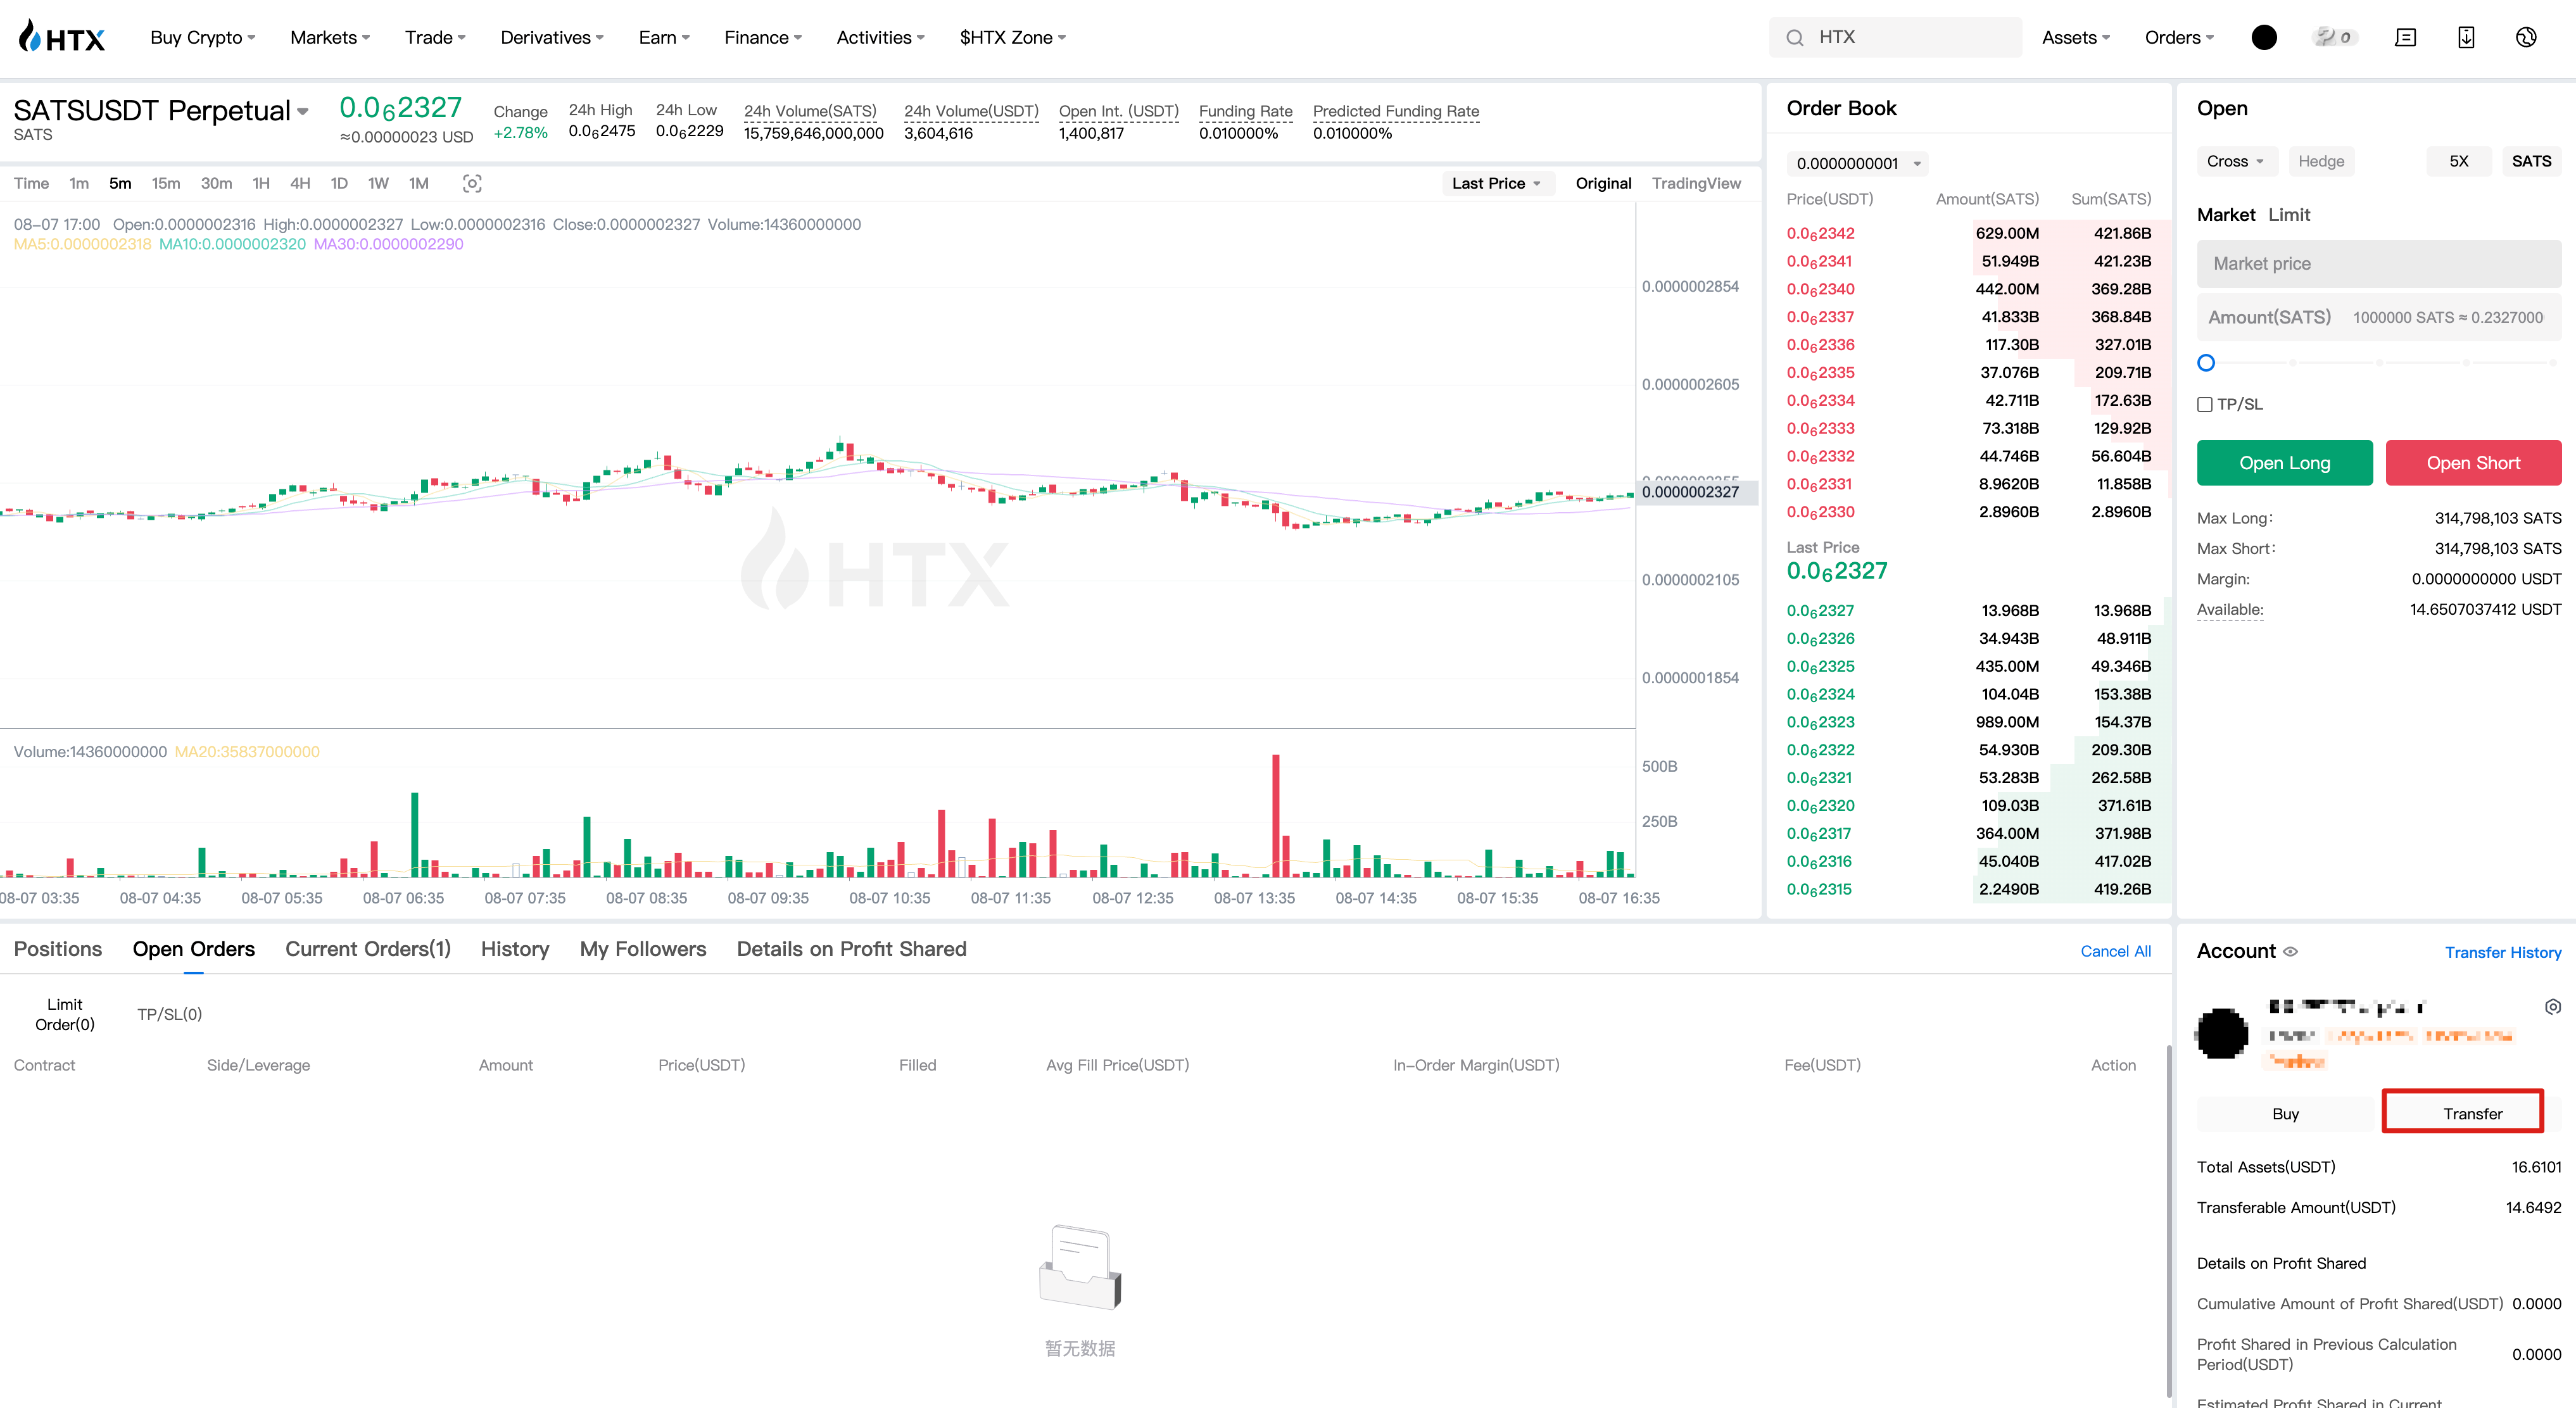Select the 15m chart interval
This screenshot has height=1408, width=2576.
pos(165,183)
